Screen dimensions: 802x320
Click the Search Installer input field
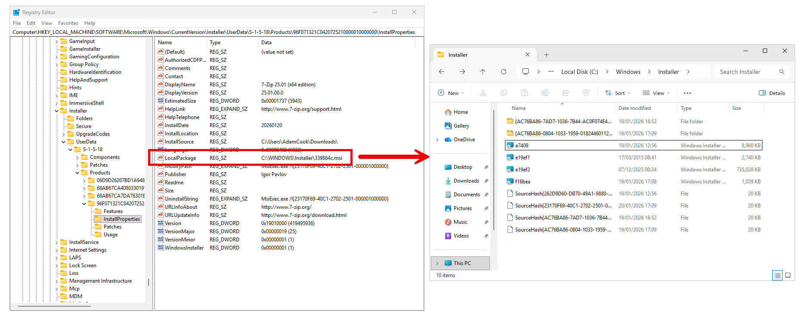pyautogui.click(x=747, y=72)
